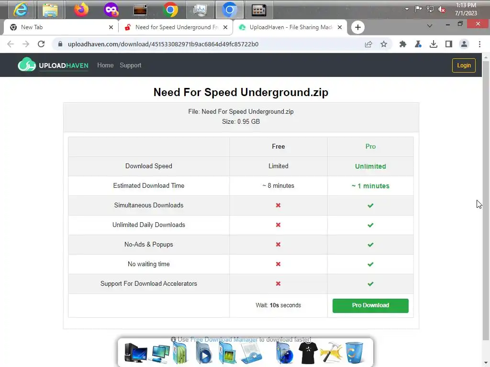Open the tab search dropdown chevron

coord(430,26)
